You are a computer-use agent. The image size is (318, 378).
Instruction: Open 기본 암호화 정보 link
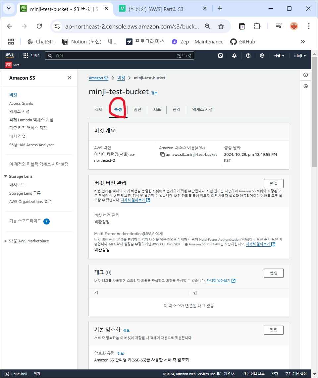(x=126, y=330)
